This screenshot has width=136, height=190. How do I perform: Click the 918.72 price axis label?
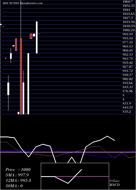(x=128, y=71)
